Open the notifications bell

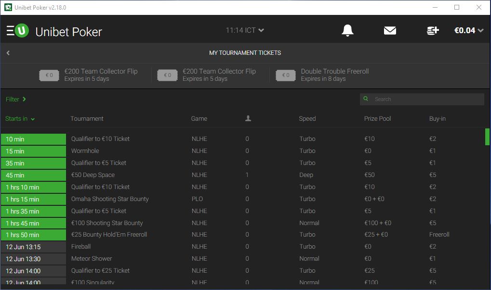click(347, 30)
